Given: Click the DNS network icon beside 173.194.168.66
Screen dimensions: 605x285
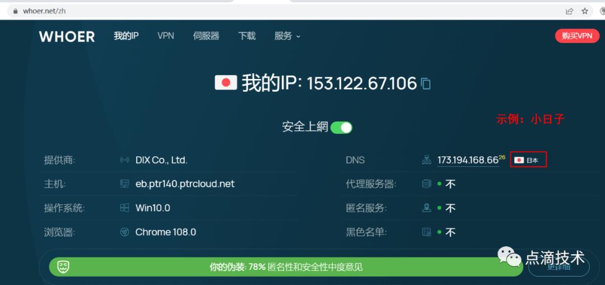Looking at the screenshot, I should [427, 160].
